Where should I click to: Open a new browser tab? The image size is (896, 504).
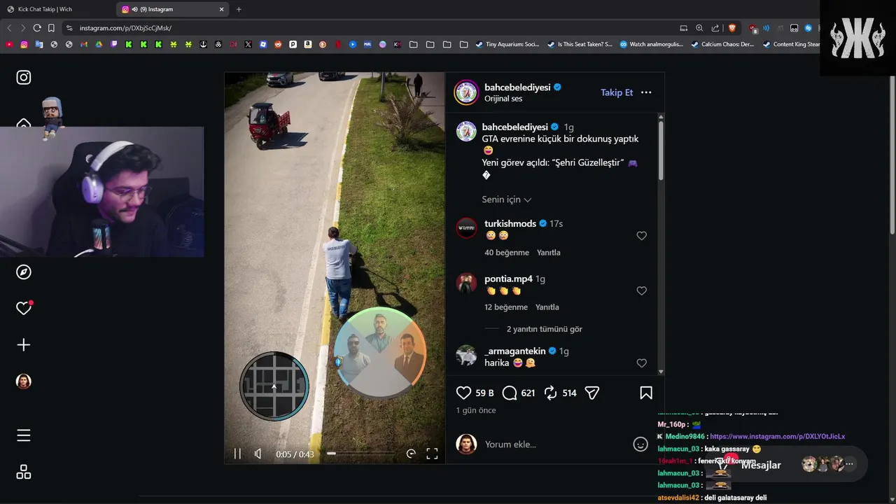239,9
